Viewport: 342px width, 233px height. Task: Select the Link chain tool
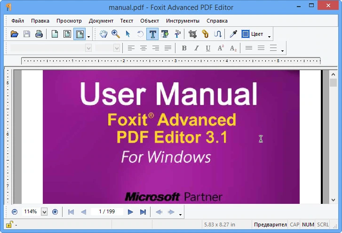205,34
